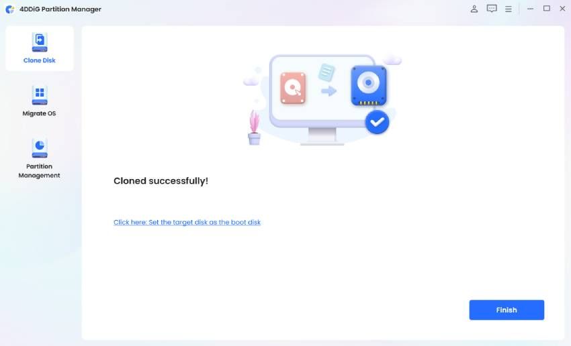Screen dimensions: 571x346
Task: Click the Finish button
Action: [507, 310]
